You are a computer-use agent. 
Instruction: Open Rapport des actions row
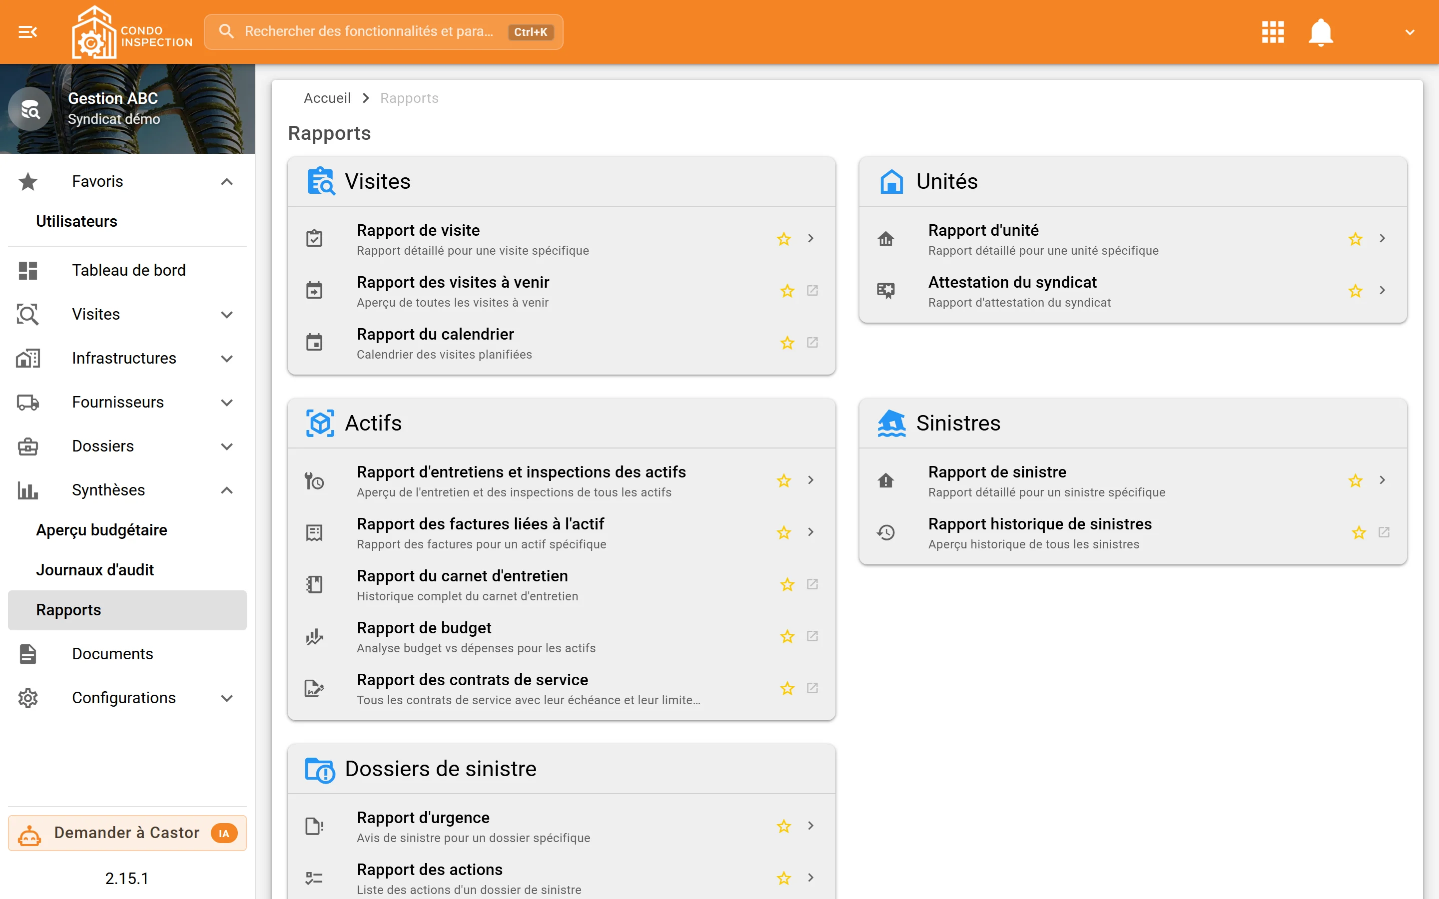[x=561, y=878]
